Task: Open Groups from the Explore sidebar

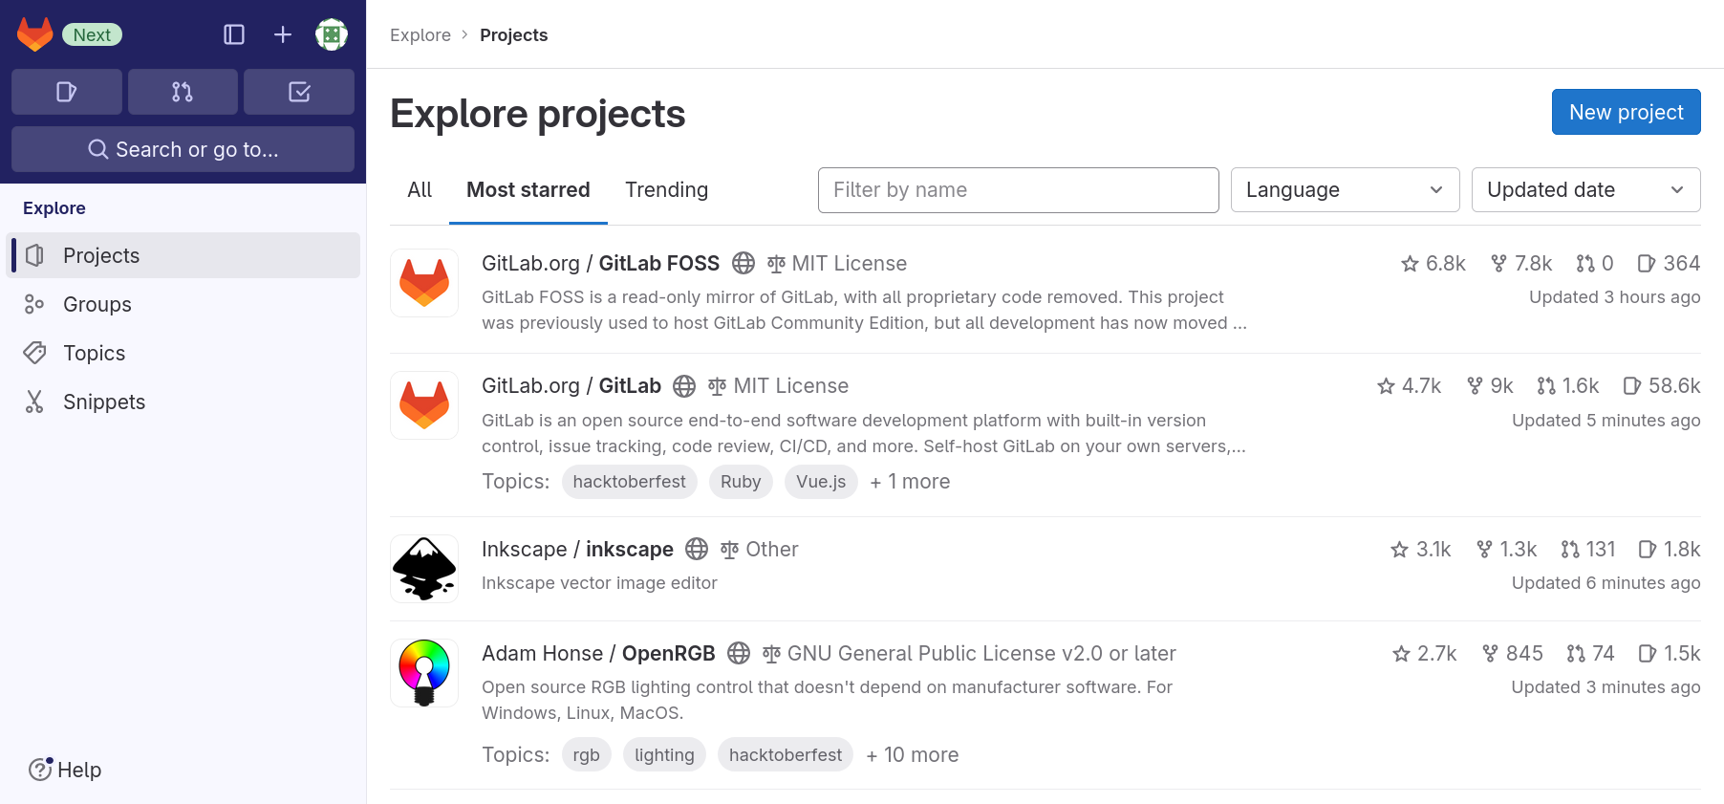Action: click(x=97, y=304)
